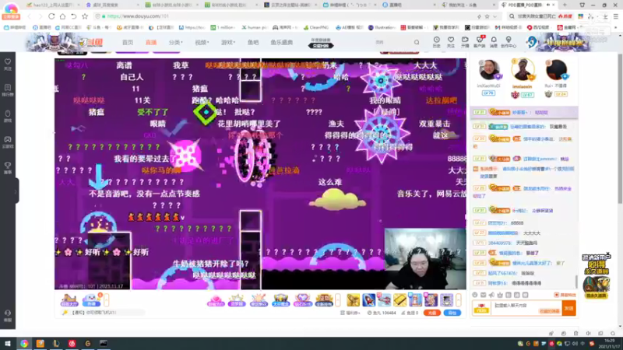Expand the gift panel arrow beside the last gift
The height and width of the screenshot is (350, 623).
tap(459, 300)
